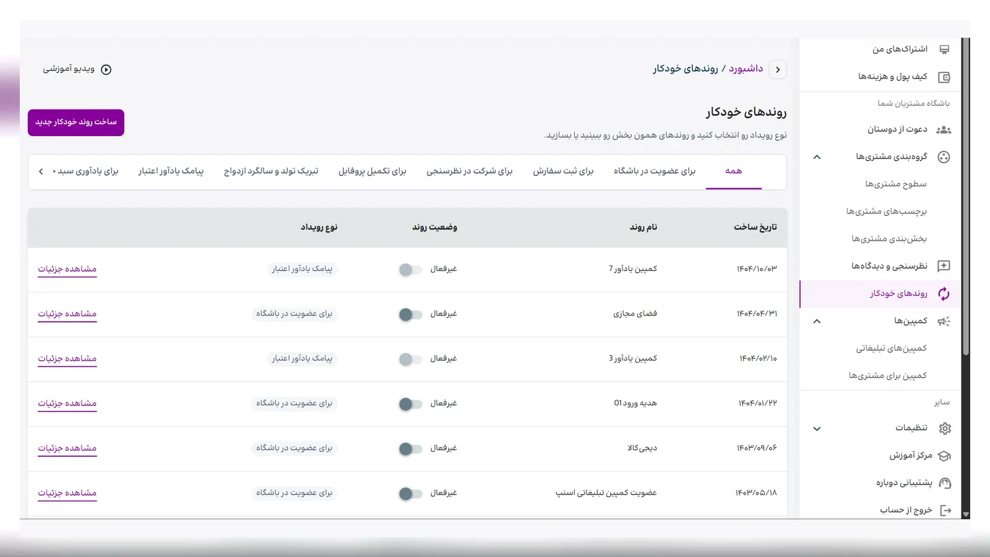Select the تبریک تولد و سالگرد ازدواج tab

tap(271, 171)
